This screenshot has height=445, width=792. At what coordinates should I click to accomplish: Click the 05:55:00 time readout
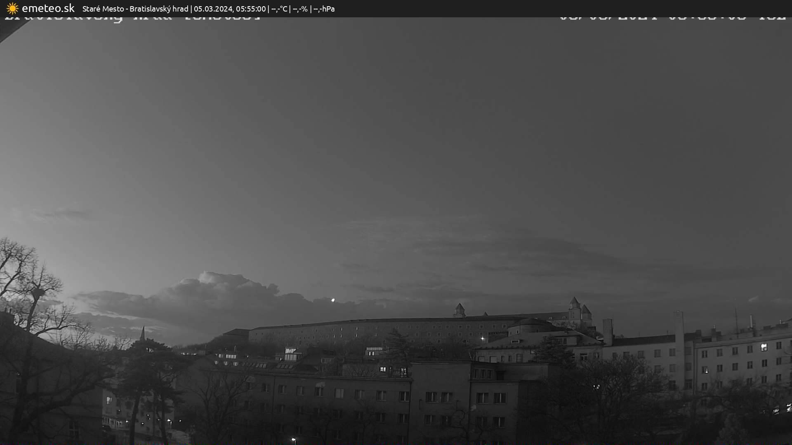pyautogui.click(x=251, y=9)
